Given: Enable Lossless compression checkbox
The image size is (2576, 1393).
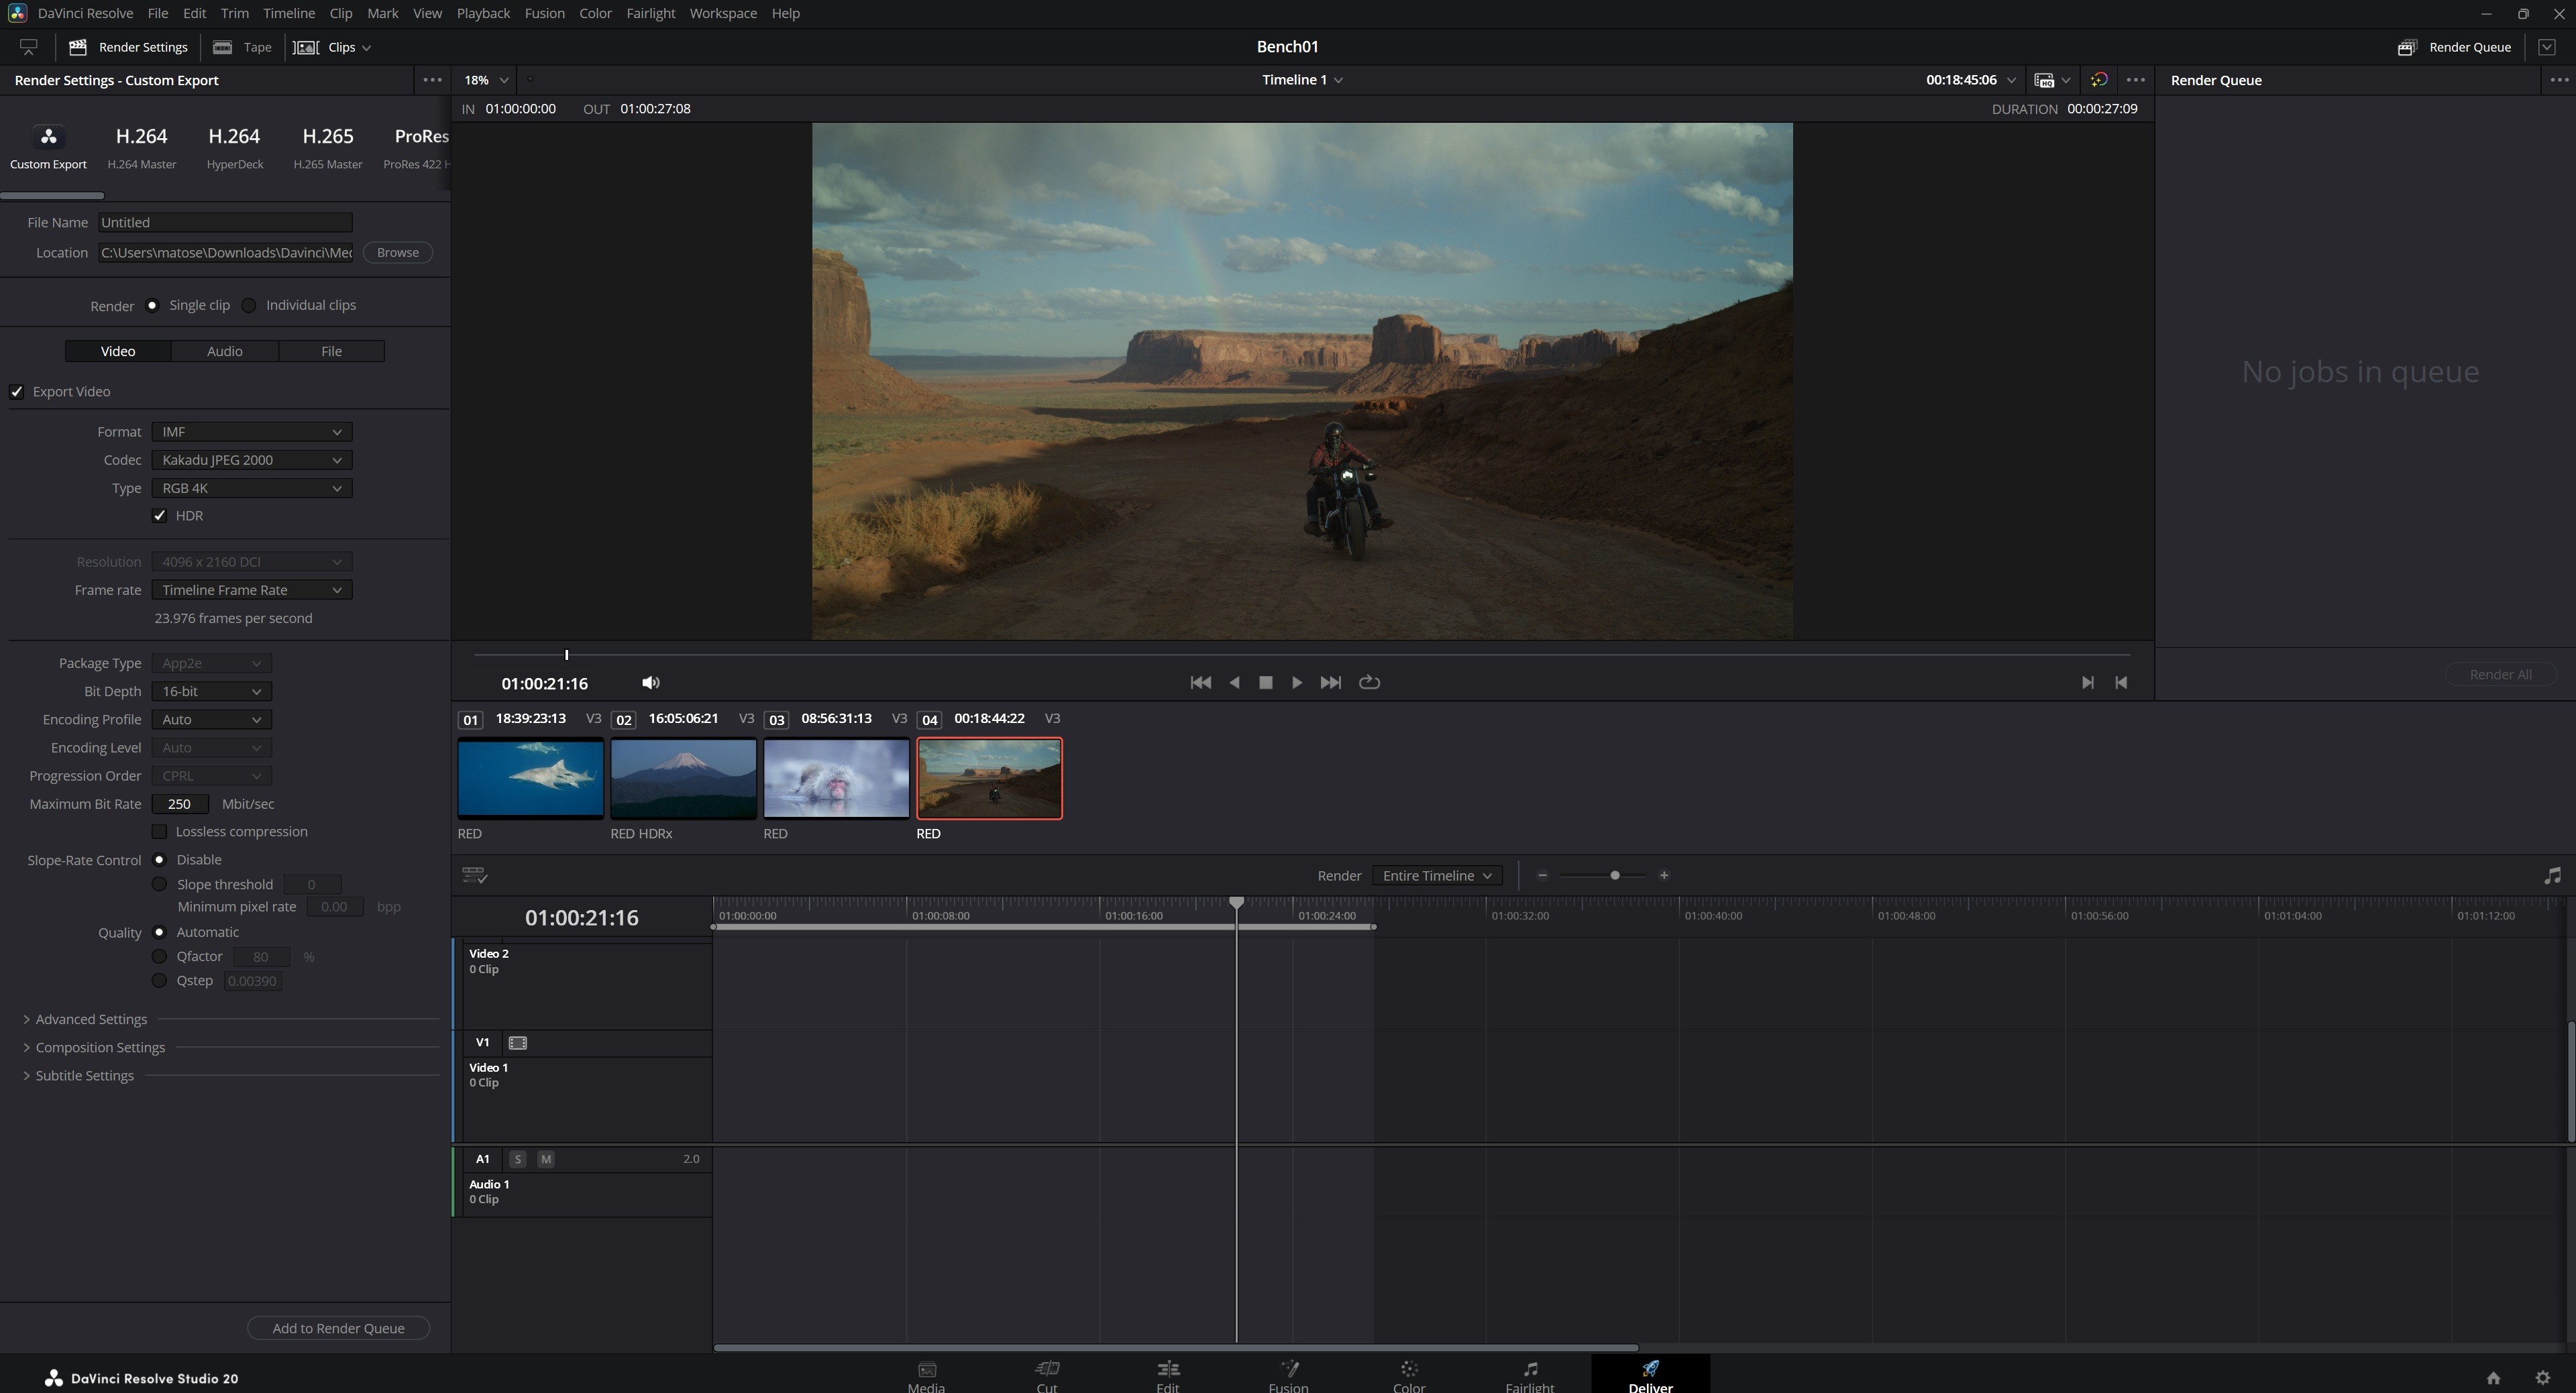Looking at the screenshot, I should [x=160, y=832].
